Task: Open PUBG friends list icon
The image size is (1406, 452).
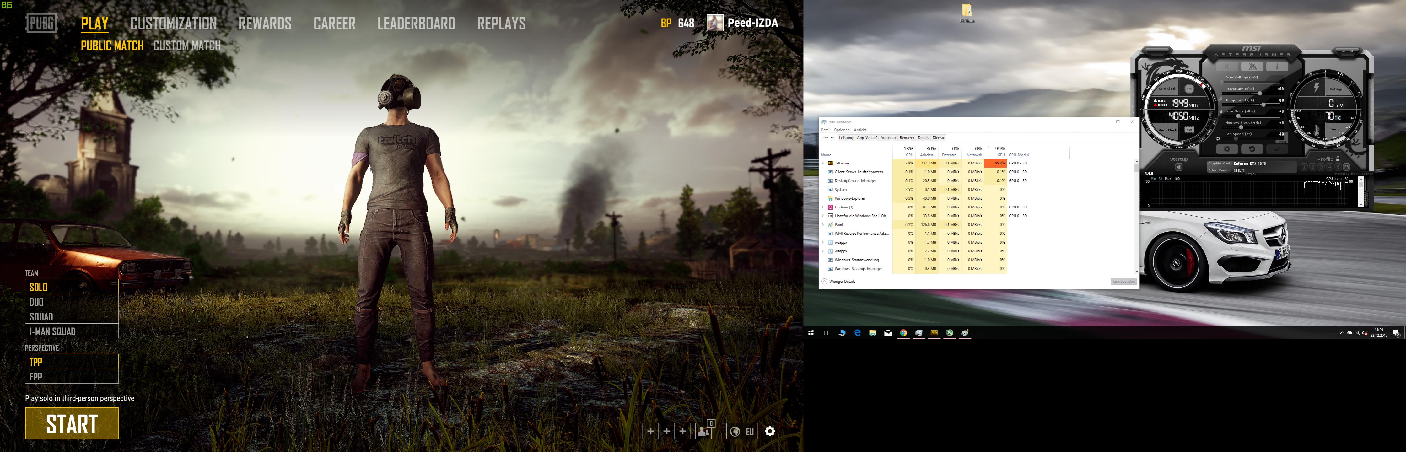Action: [703, 431]
